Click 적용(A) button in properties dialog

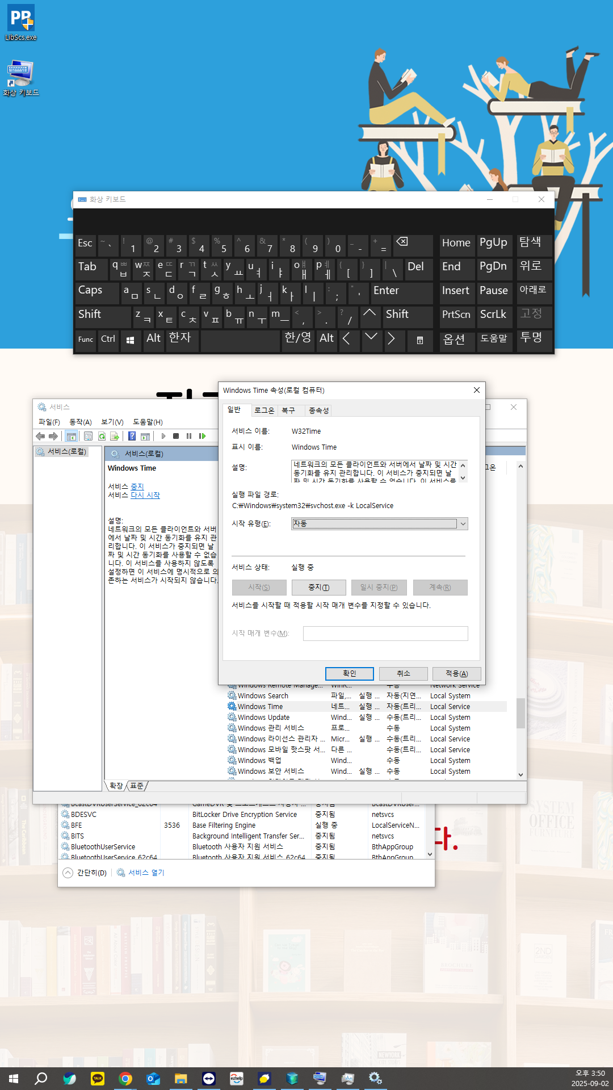point(457,673)
